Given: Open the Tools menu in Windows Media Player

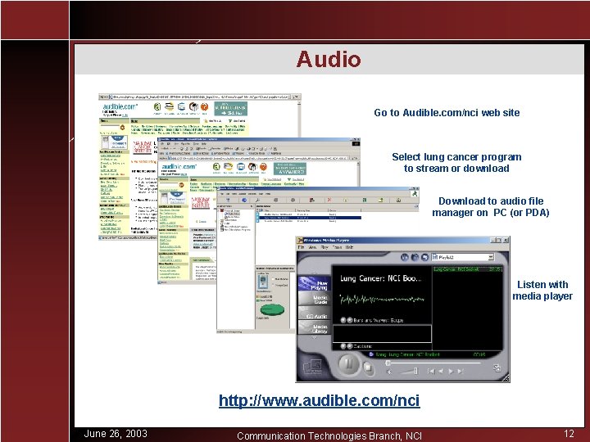Looking at the screenshot, I should coord(337,247).
